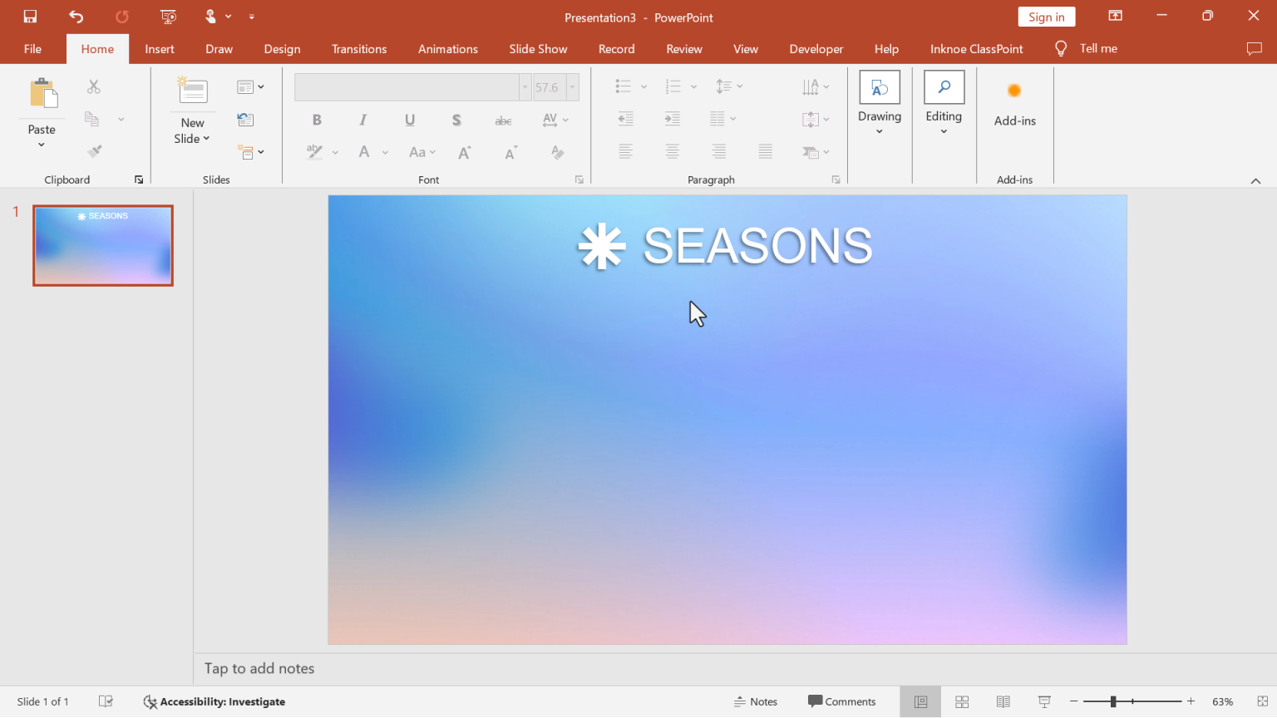Toggle strikethrough formatting
The width and height of the screenshot is (1277, 718).
(x=503, y=120)
